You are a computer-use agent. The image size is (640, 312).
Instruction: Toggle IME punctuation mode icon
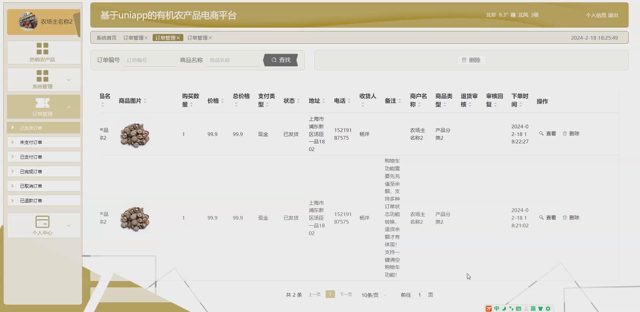(511, 308)
